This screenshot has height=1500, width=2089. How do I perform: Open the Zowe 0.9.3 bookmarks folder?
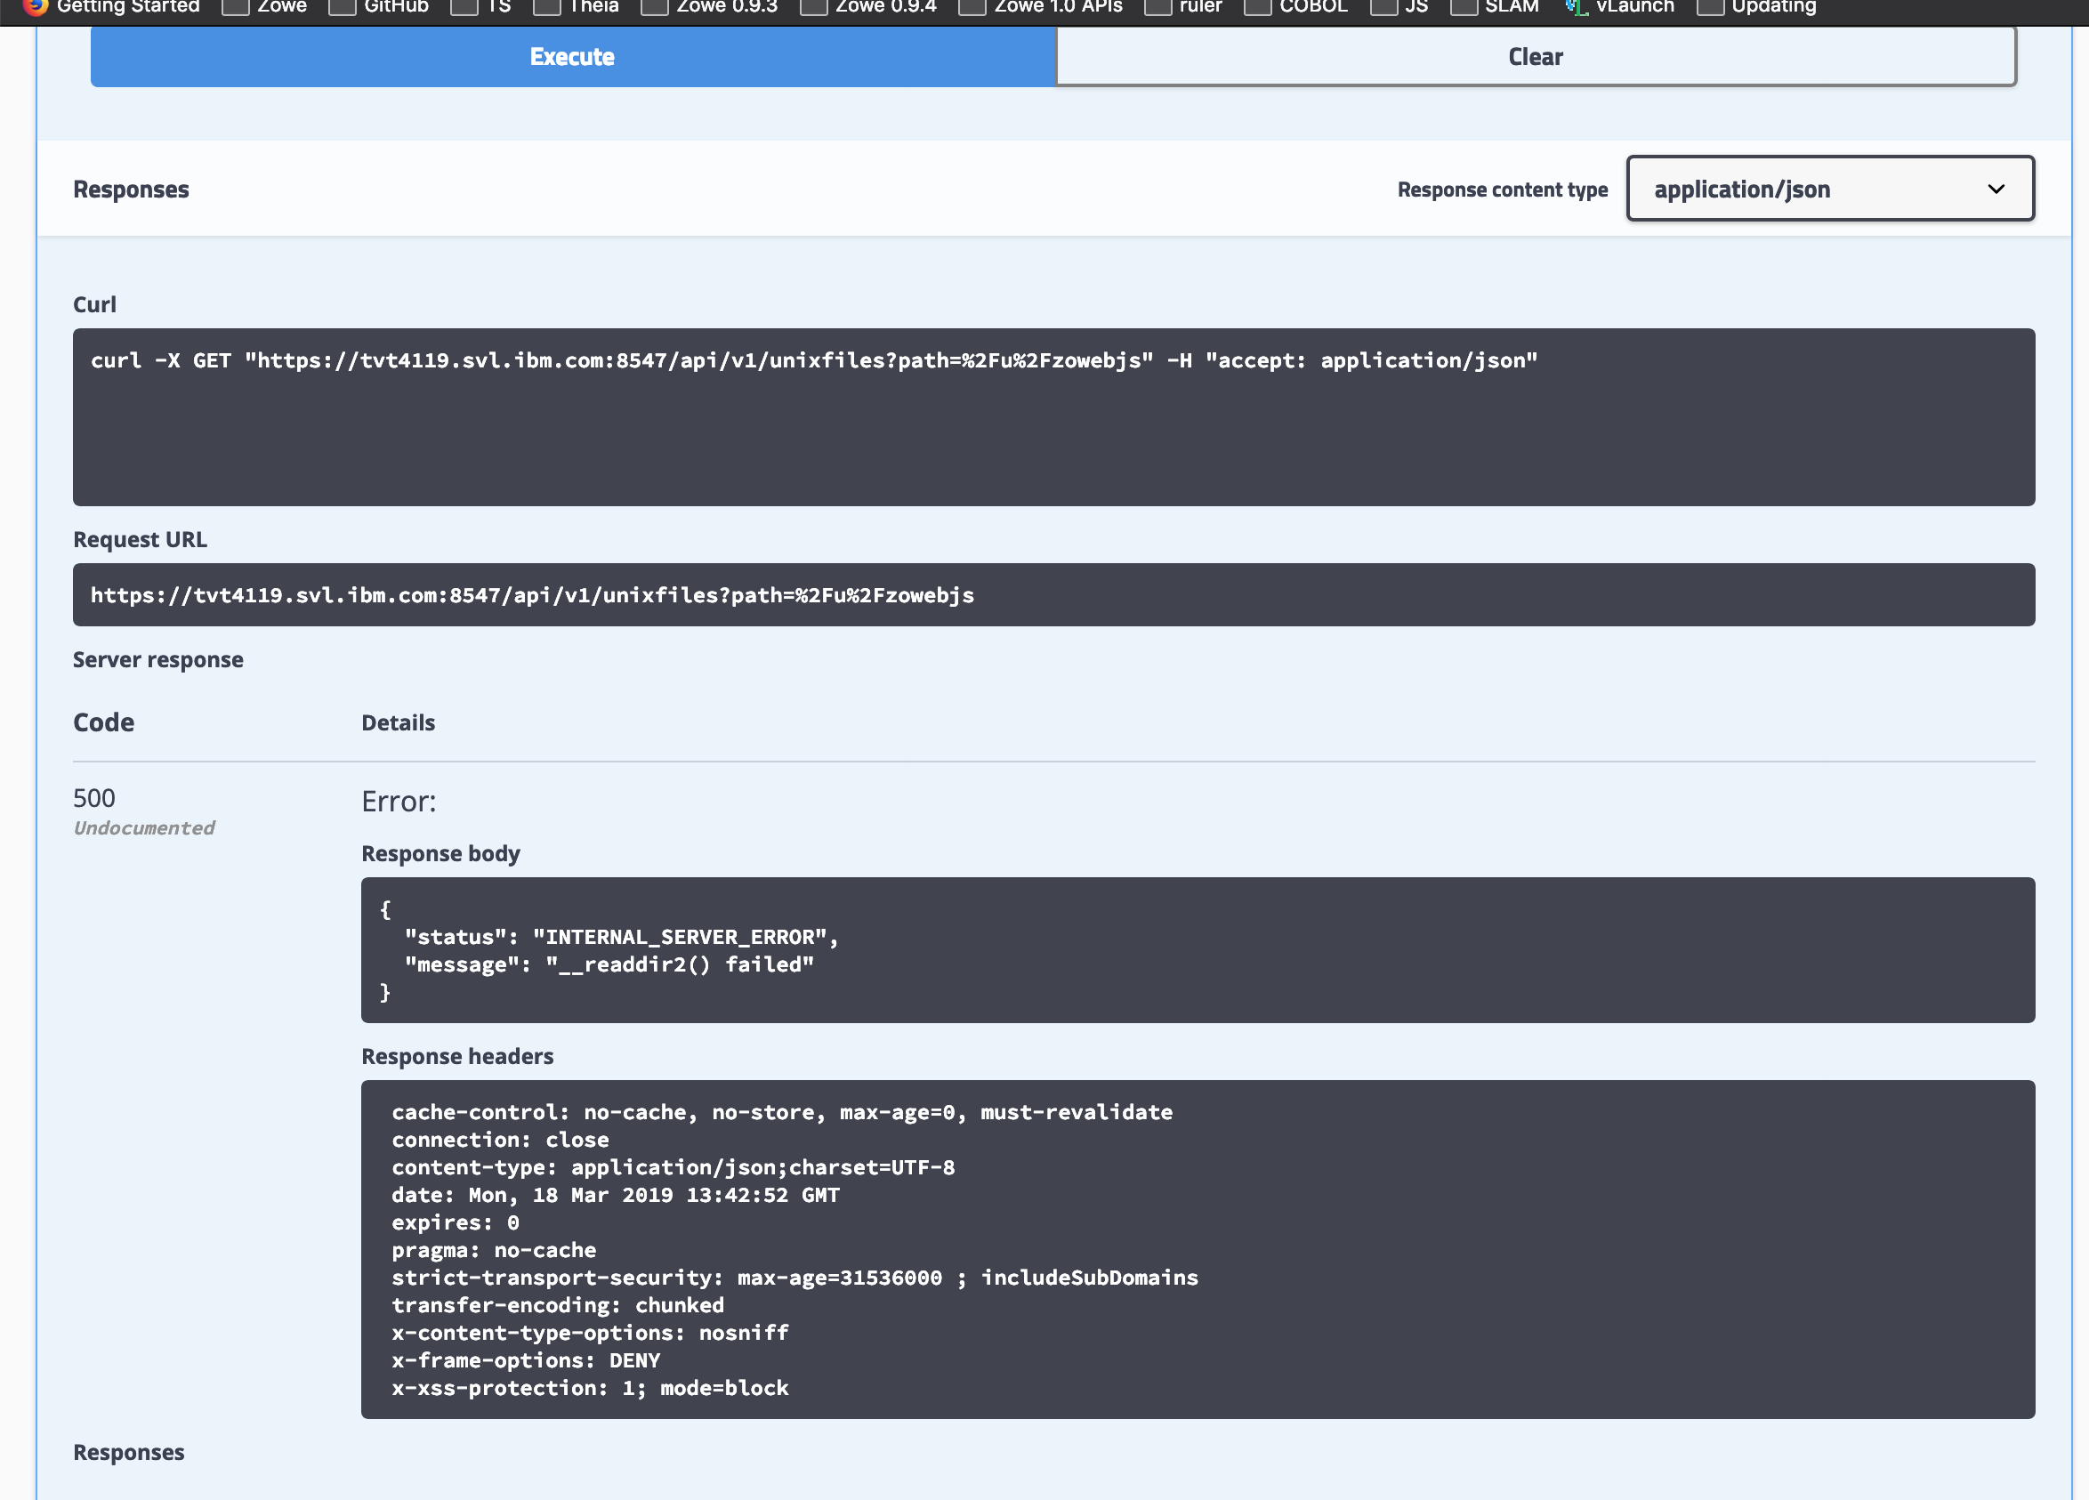click(710, 7)
